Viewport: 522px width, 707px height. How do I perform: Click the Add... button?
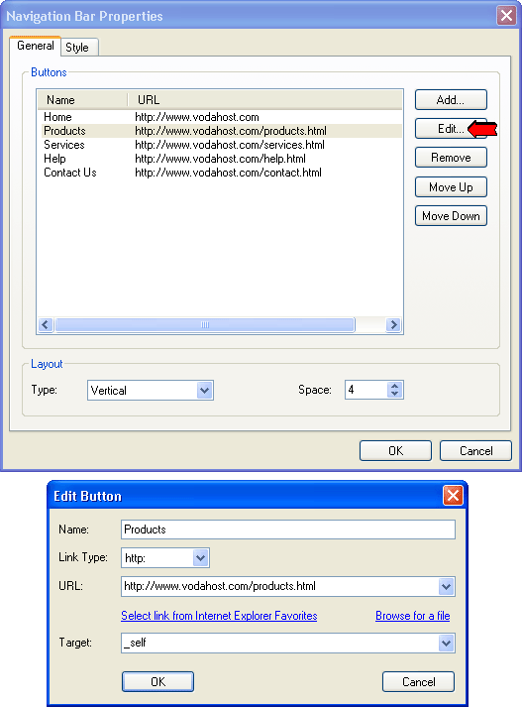click(x=451, y=99)
